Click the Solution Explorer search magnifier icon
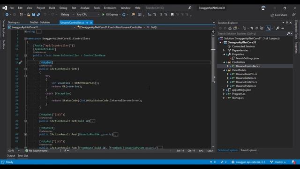Screen dimensions: 300x169 (x=288, y=33)
